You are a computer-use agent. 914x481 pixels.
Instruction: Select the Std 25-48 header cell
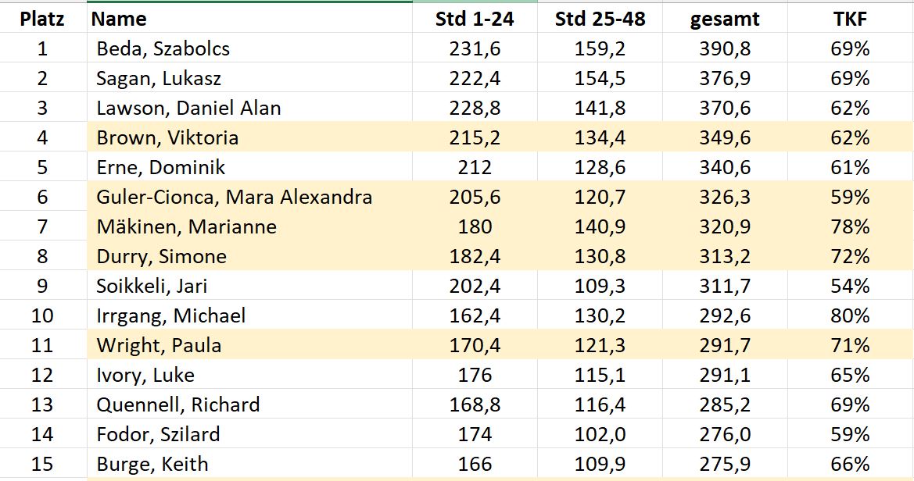[600, 19]
